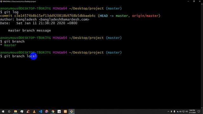This screenshot has height=114, width=203.
Task: Open the action center notifications icon
Action: 199,111
